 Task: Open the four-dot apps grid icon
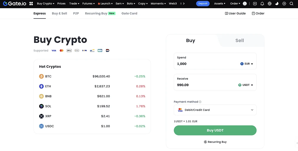(31, 4)
